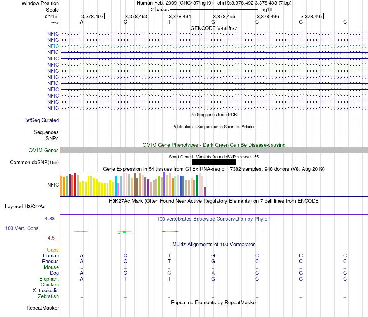Click the ---> sequence direction label

(55, 22)
